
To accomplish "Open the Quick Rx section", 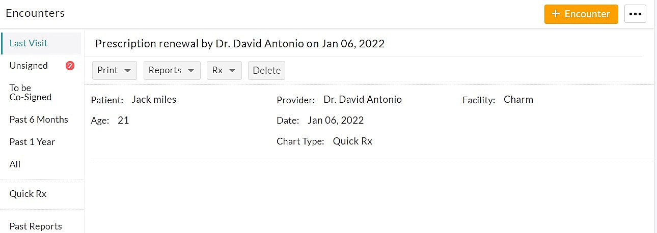I will click(x=28, y=194).
